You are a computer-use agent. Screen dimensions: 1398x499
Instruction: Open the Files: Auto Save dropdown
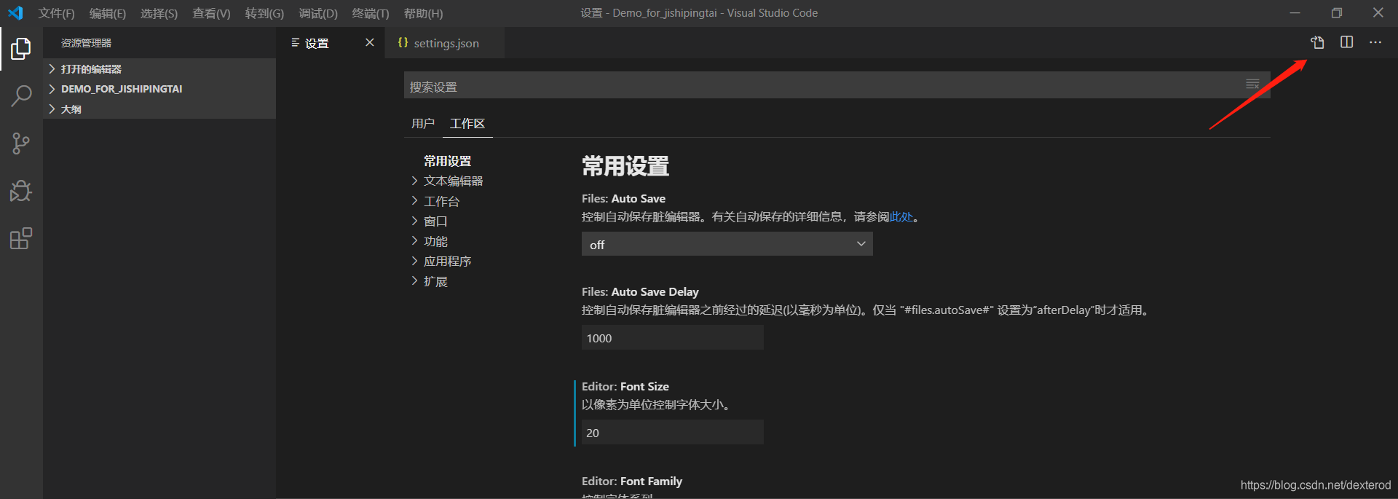click(x=727, y=244)
